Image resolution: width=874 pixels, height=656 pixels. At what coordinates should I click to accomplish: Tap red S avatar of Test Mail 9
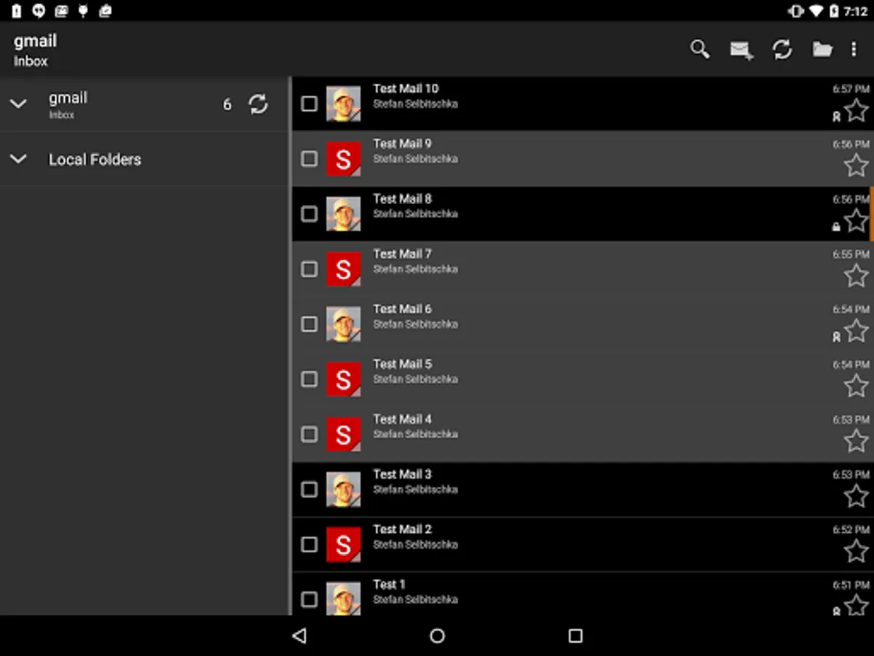coord(343,159)
